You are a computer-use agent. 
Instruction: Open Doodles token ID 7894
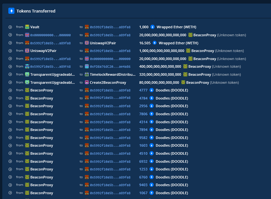(x=143, y=130)
